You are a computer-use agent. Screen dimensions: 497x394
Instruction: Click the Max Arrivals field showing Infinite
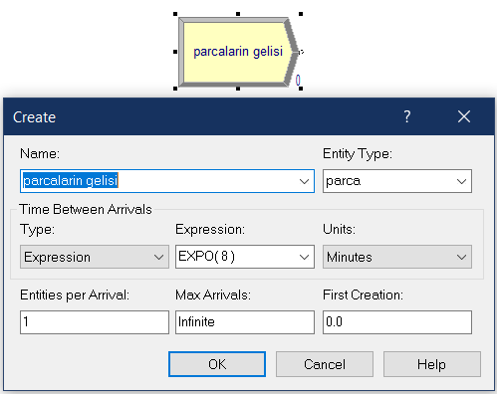tap(245, 322)
